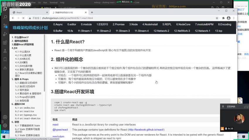Open VS Code Explorer icon

(5, 9)
